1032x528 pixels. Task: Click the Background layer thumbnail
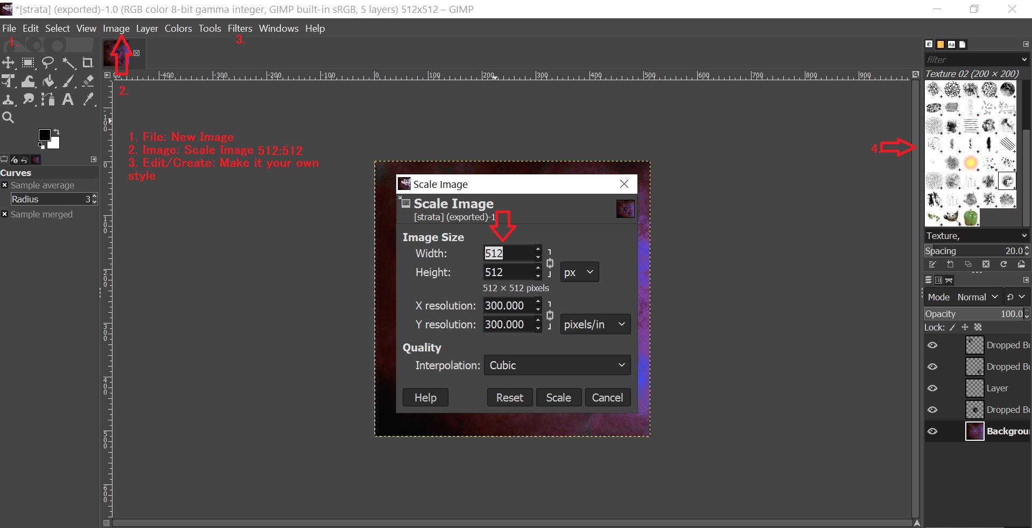click(x=974, y=431)
